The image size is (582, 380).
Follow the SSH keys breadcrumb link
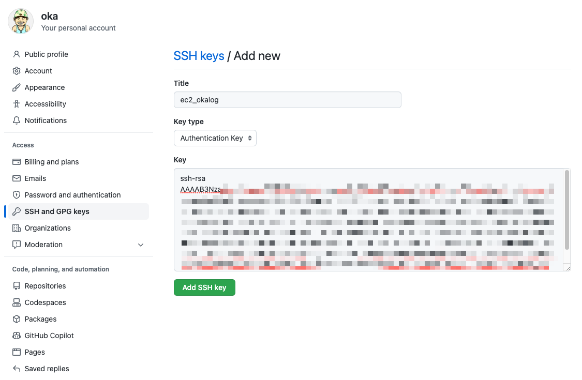click(x=199, y=56)
